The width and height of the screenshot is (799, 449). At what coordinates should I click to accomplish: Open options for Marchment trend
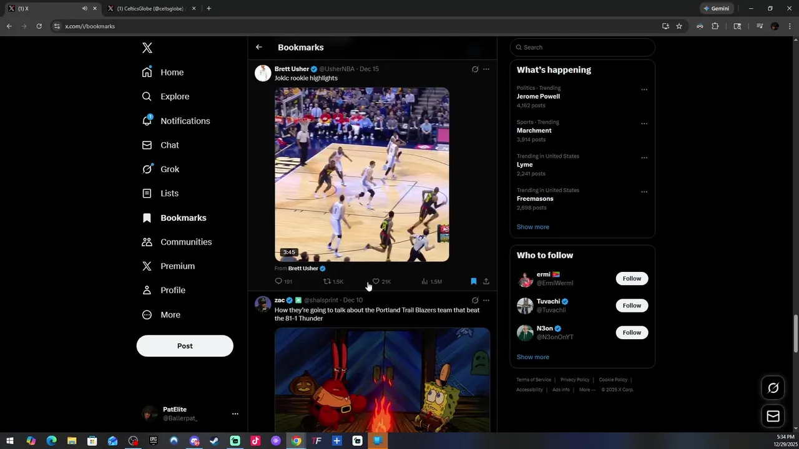pyautogui.click(x=644, y=123)
